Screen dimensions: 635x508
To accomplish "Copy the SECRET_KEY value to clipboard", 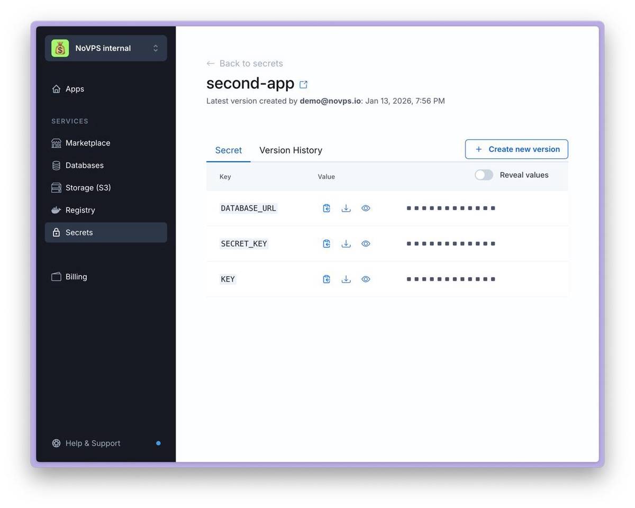I will tap(326, 244).
